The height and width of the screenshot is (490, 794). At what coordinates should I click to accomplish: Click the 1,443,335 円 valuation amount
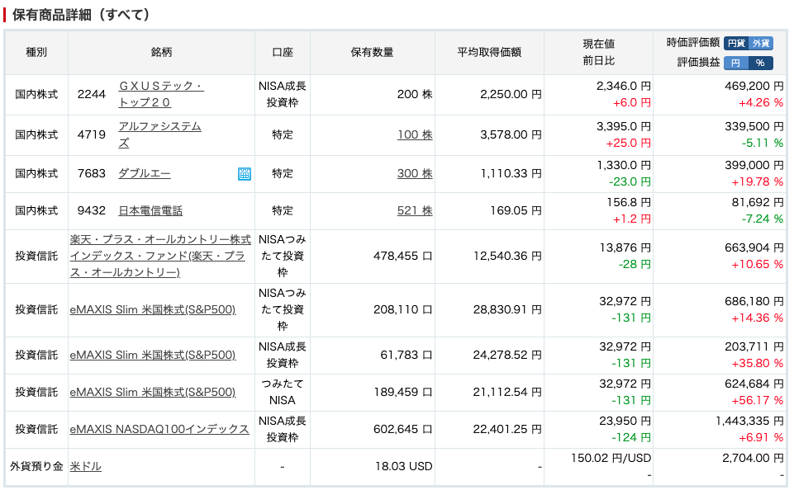tap(749, 421)
